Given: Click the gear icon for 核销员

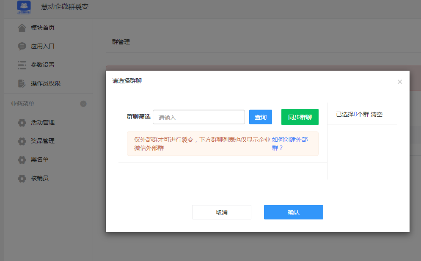Looking at the screenshot, I should pos(22,178).
